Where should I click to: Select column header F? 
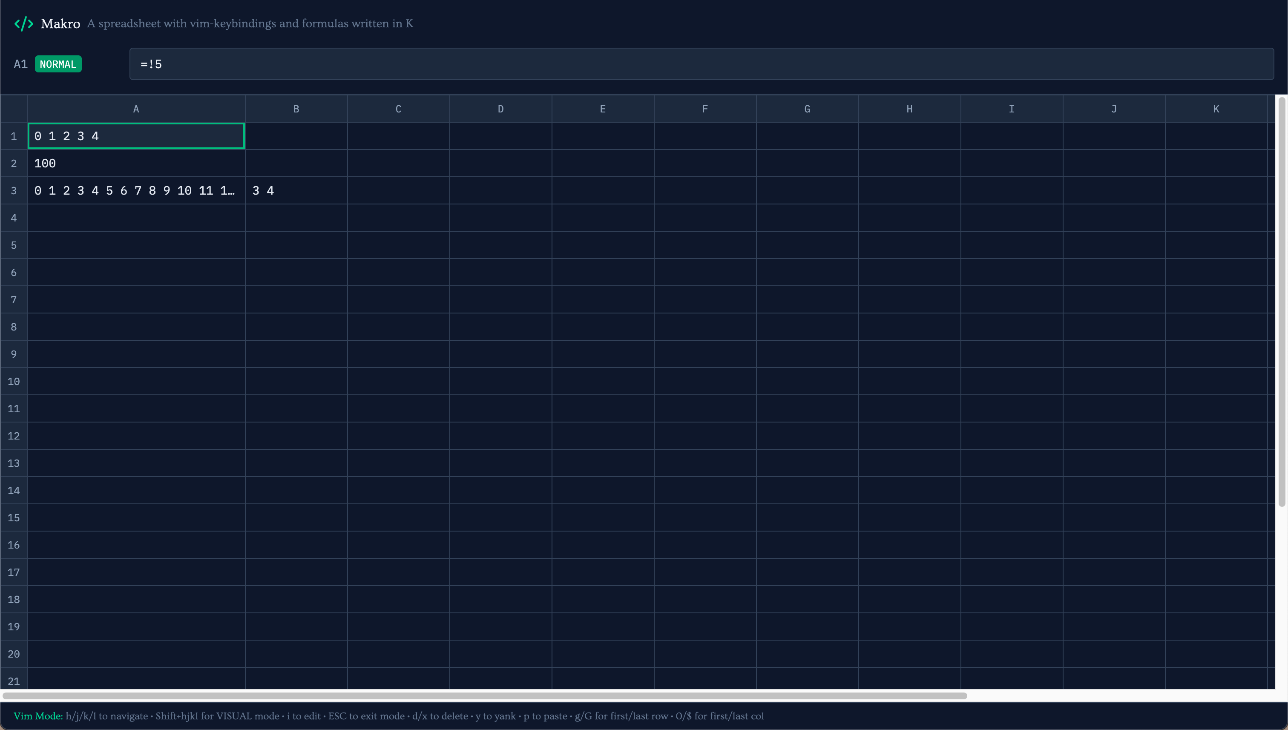[705, 108]
